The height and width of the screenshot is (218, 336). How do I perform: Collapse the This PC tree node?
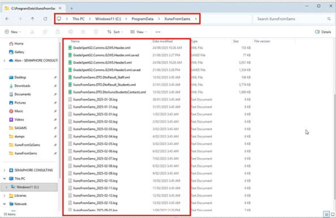point(5,178)
